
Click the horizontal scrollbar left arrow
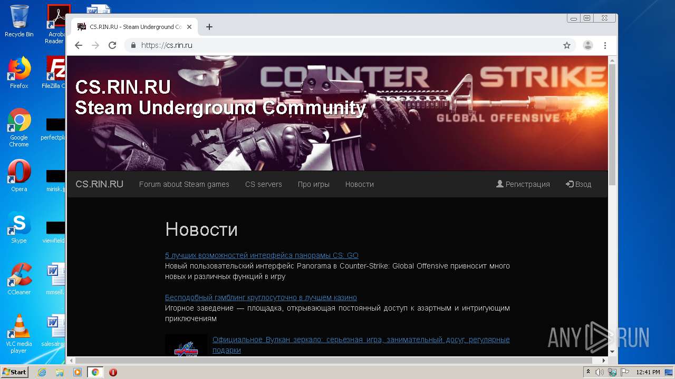coord(71,361)
